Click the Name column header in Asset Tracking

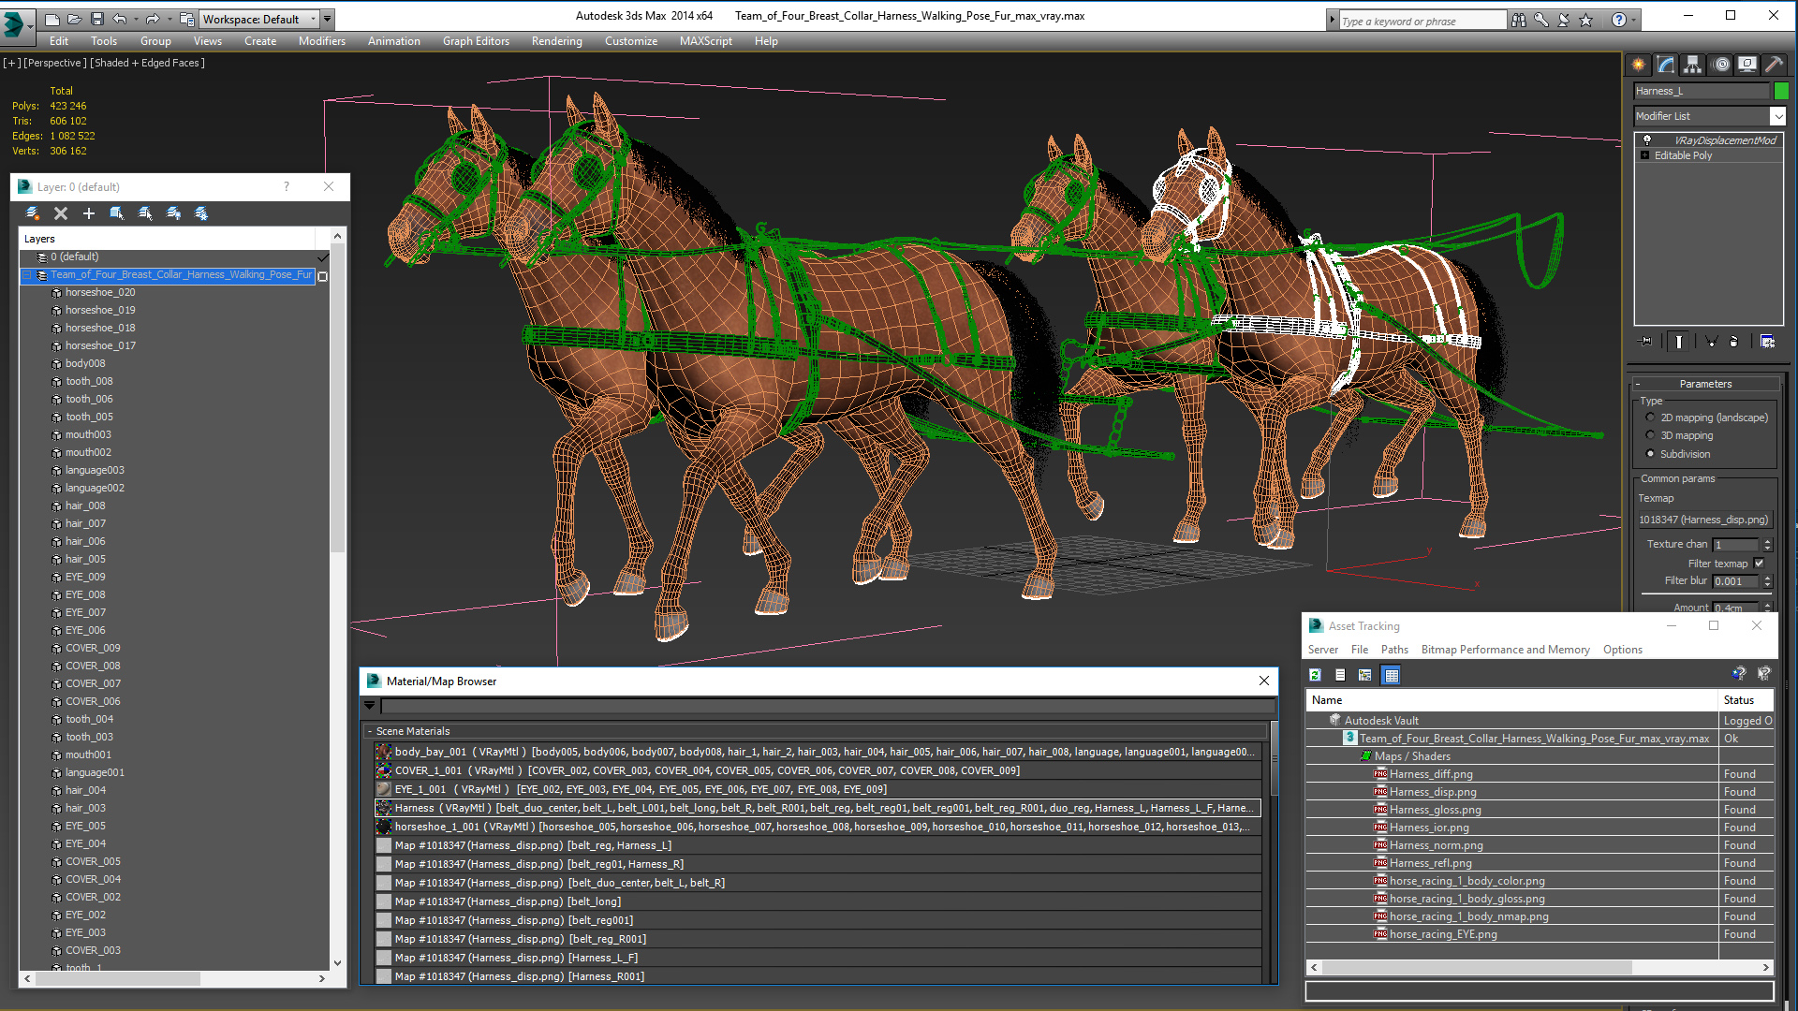(x=1512, y=700)
